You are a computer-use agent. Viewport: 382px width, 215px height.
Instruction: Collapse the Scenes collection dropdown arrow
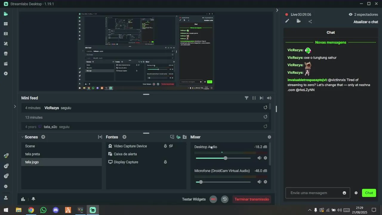[x=22, y=137]
